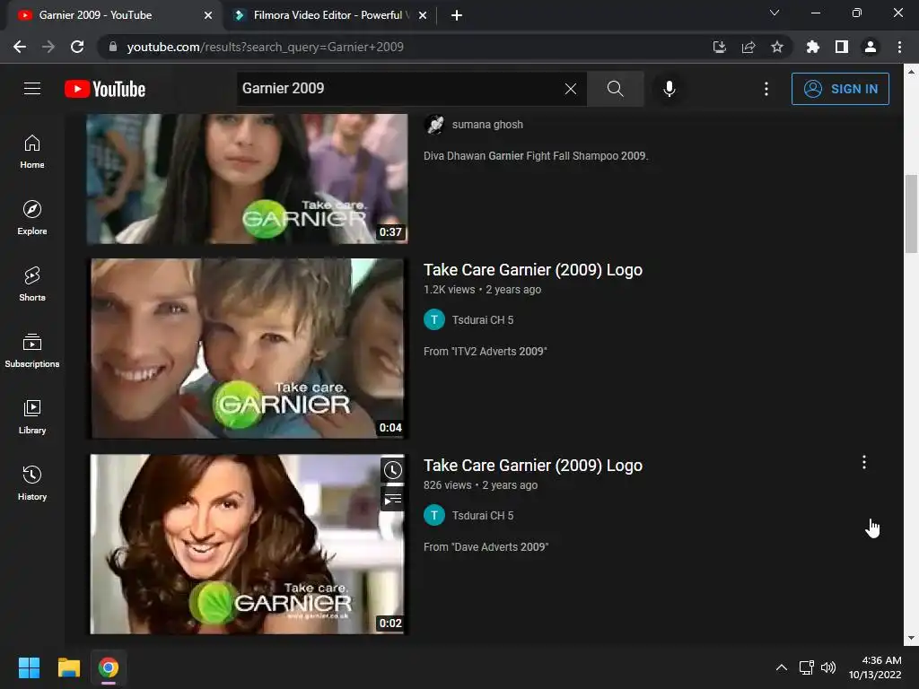Image resolution: width=919 pixels, height=689 pixels.
Task: Open History in the sidebar
Action: click(32, 484)
